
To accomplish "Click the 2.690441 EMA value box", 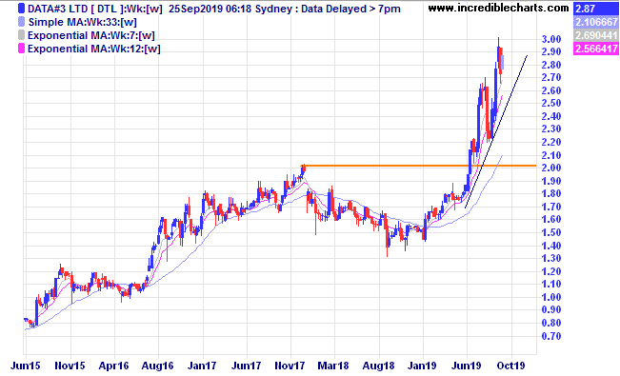I will 596,35.
